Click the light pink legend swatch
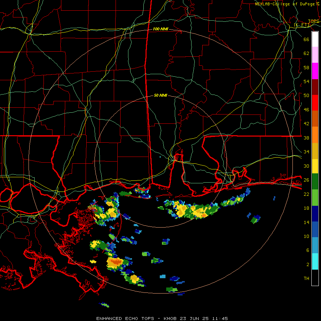This screenshot has width=321, height=321. [315, 55]
